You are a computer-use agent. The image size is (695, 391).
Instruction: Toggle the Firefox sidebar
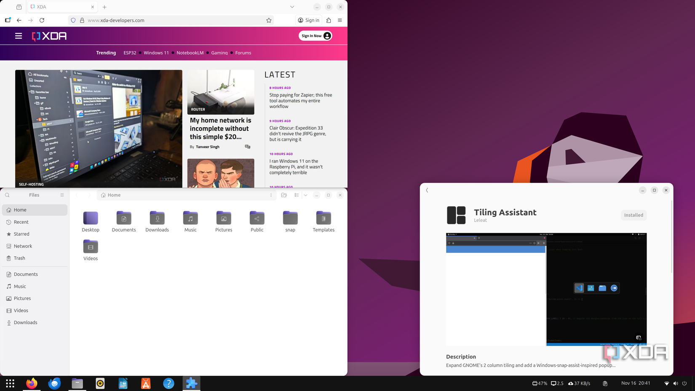(7, 20)
